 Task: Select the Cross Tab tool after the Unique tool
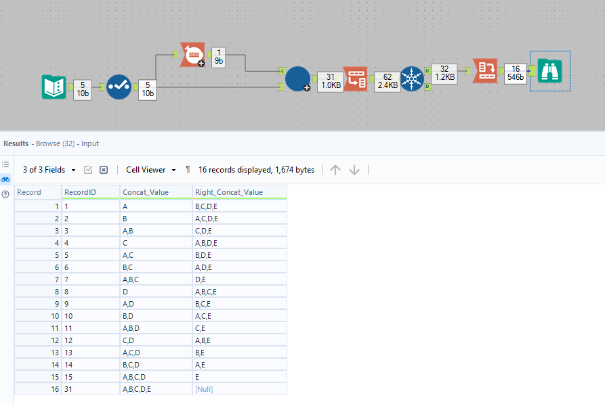[x=485, y=72]
